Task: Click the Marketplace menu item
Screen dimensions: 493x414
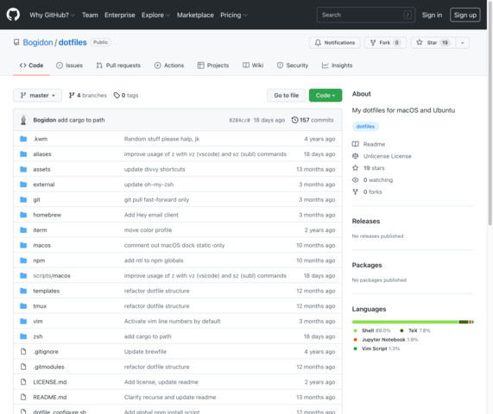Action: coord(195,15)
